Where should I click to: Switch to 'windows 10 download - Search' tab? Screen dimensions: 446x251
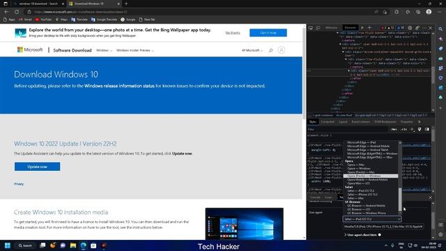coord(38,3)
